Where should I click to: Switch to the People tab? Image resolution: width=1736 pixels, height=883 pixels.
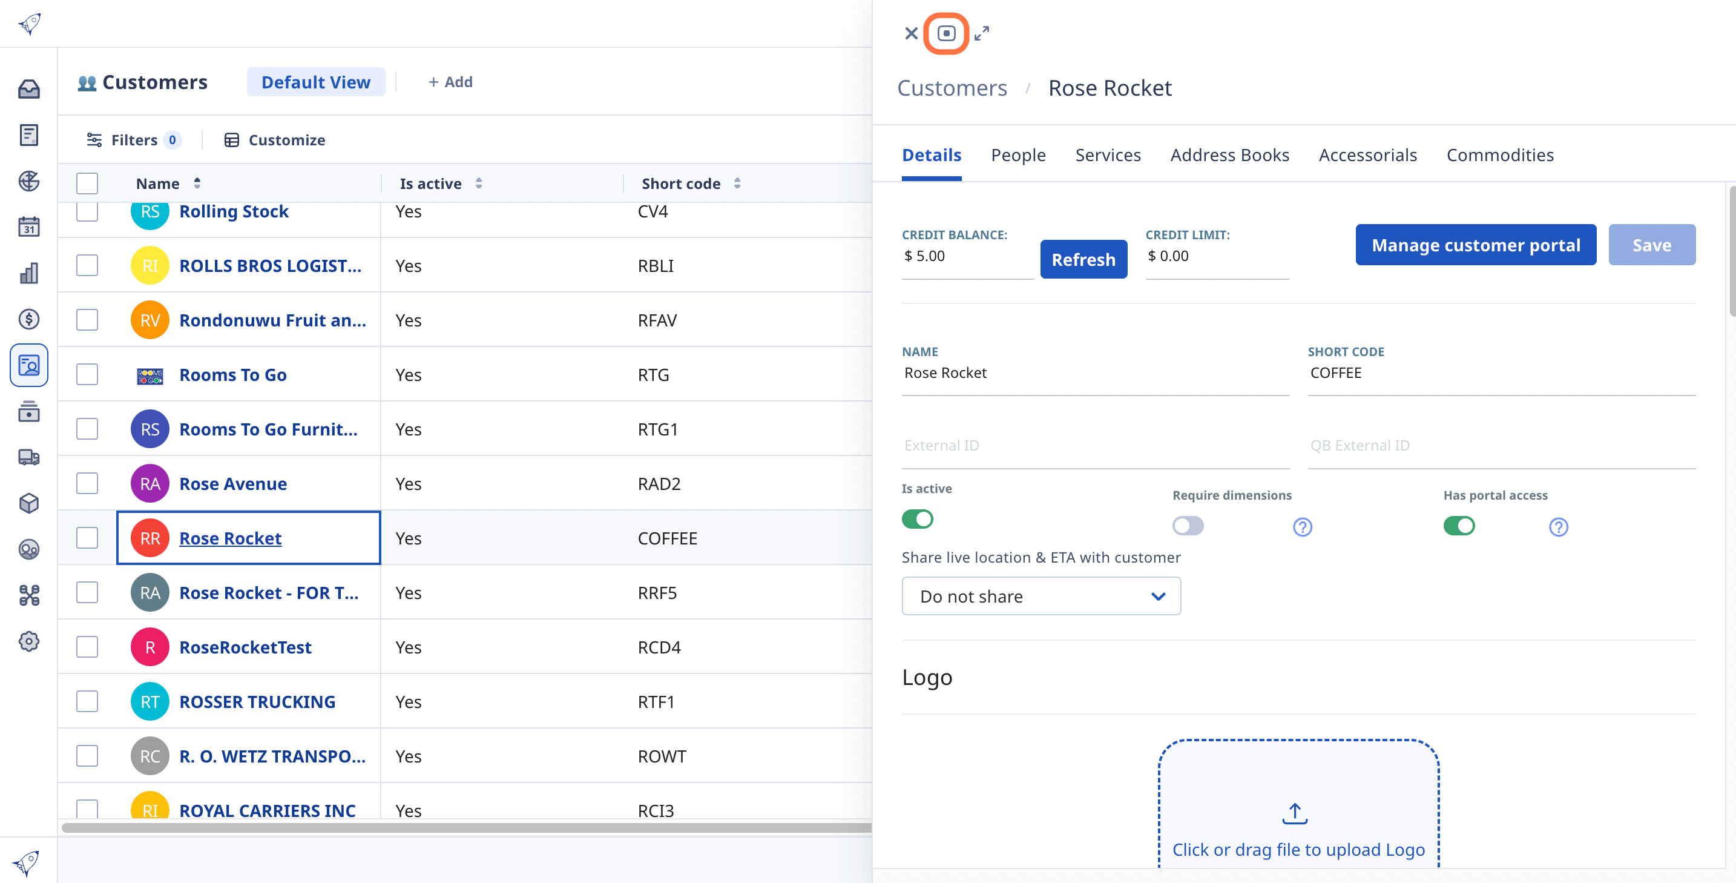[x=1018, y=155]
